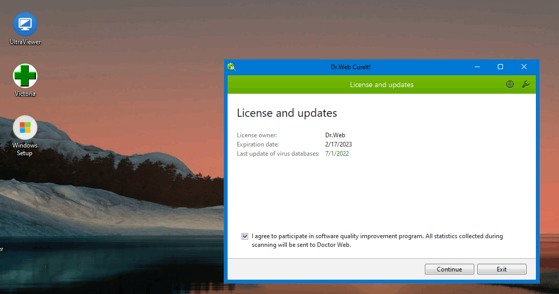Toggle software quality improvement program checkbox

tap(245, 237)
